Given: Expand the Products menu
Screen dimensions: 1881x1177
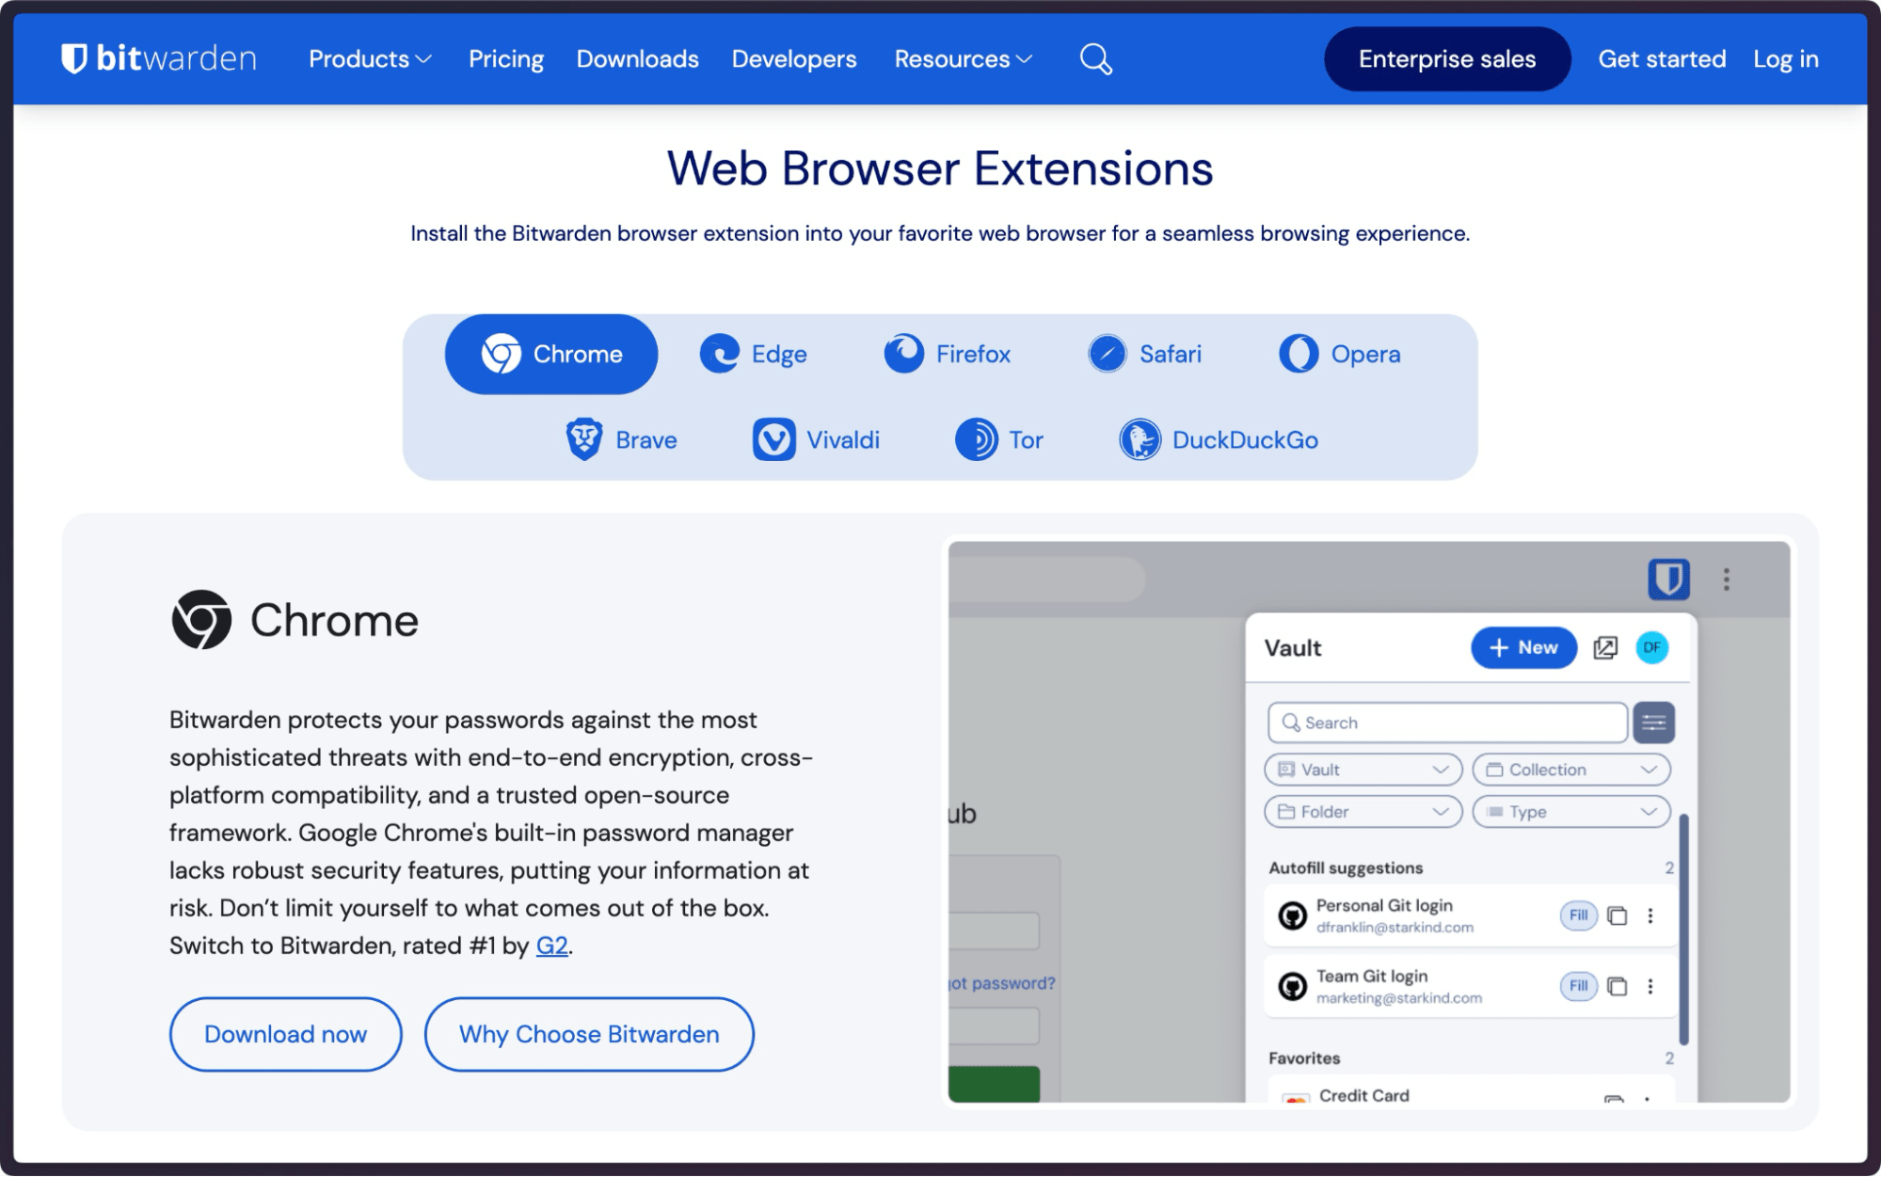Looking at the screenshot, I should [x=370, y=59].
